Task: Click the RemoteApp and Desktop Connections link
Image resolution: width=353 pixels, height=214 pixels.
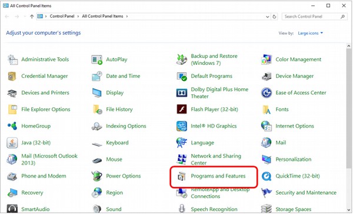Action: click(x=220, y=193)
